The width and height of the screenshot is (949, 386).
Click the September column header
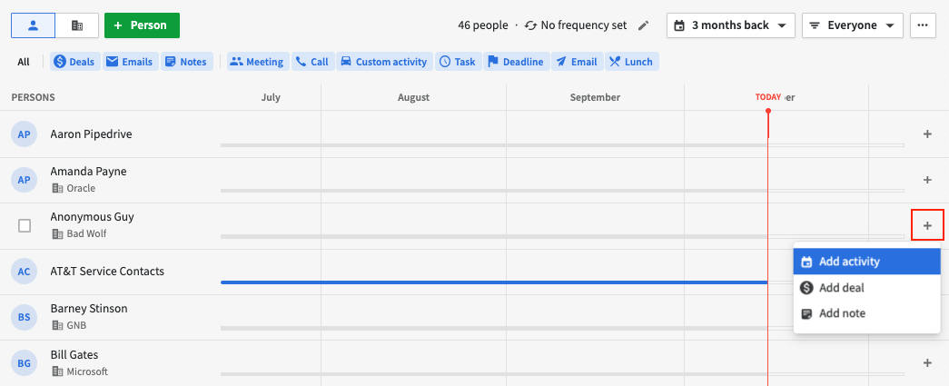[595, 97]
